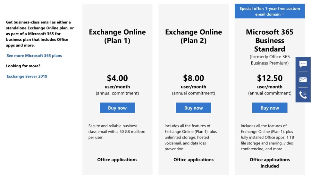Open the chat bubble contact icon
Screen dimensions: 311x175
point(303,64)
